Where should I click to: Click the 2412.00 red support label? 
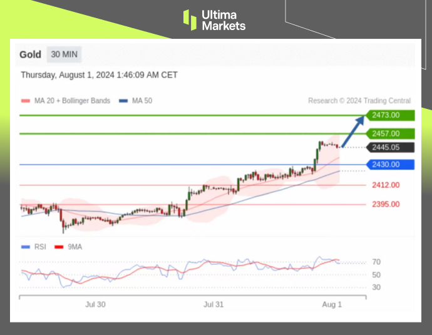point(385,185)
